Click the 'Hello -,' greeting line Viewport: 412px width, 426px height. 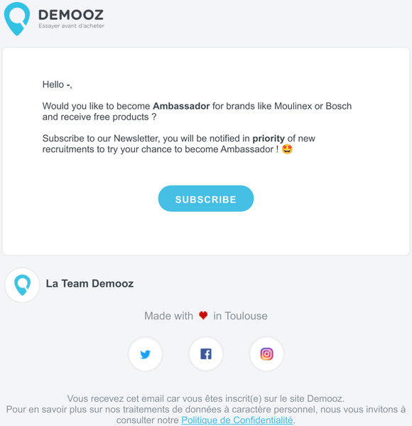[x=58, y=85]
